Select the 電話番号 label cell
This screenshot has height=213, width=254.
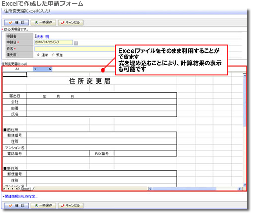[15, 153]
